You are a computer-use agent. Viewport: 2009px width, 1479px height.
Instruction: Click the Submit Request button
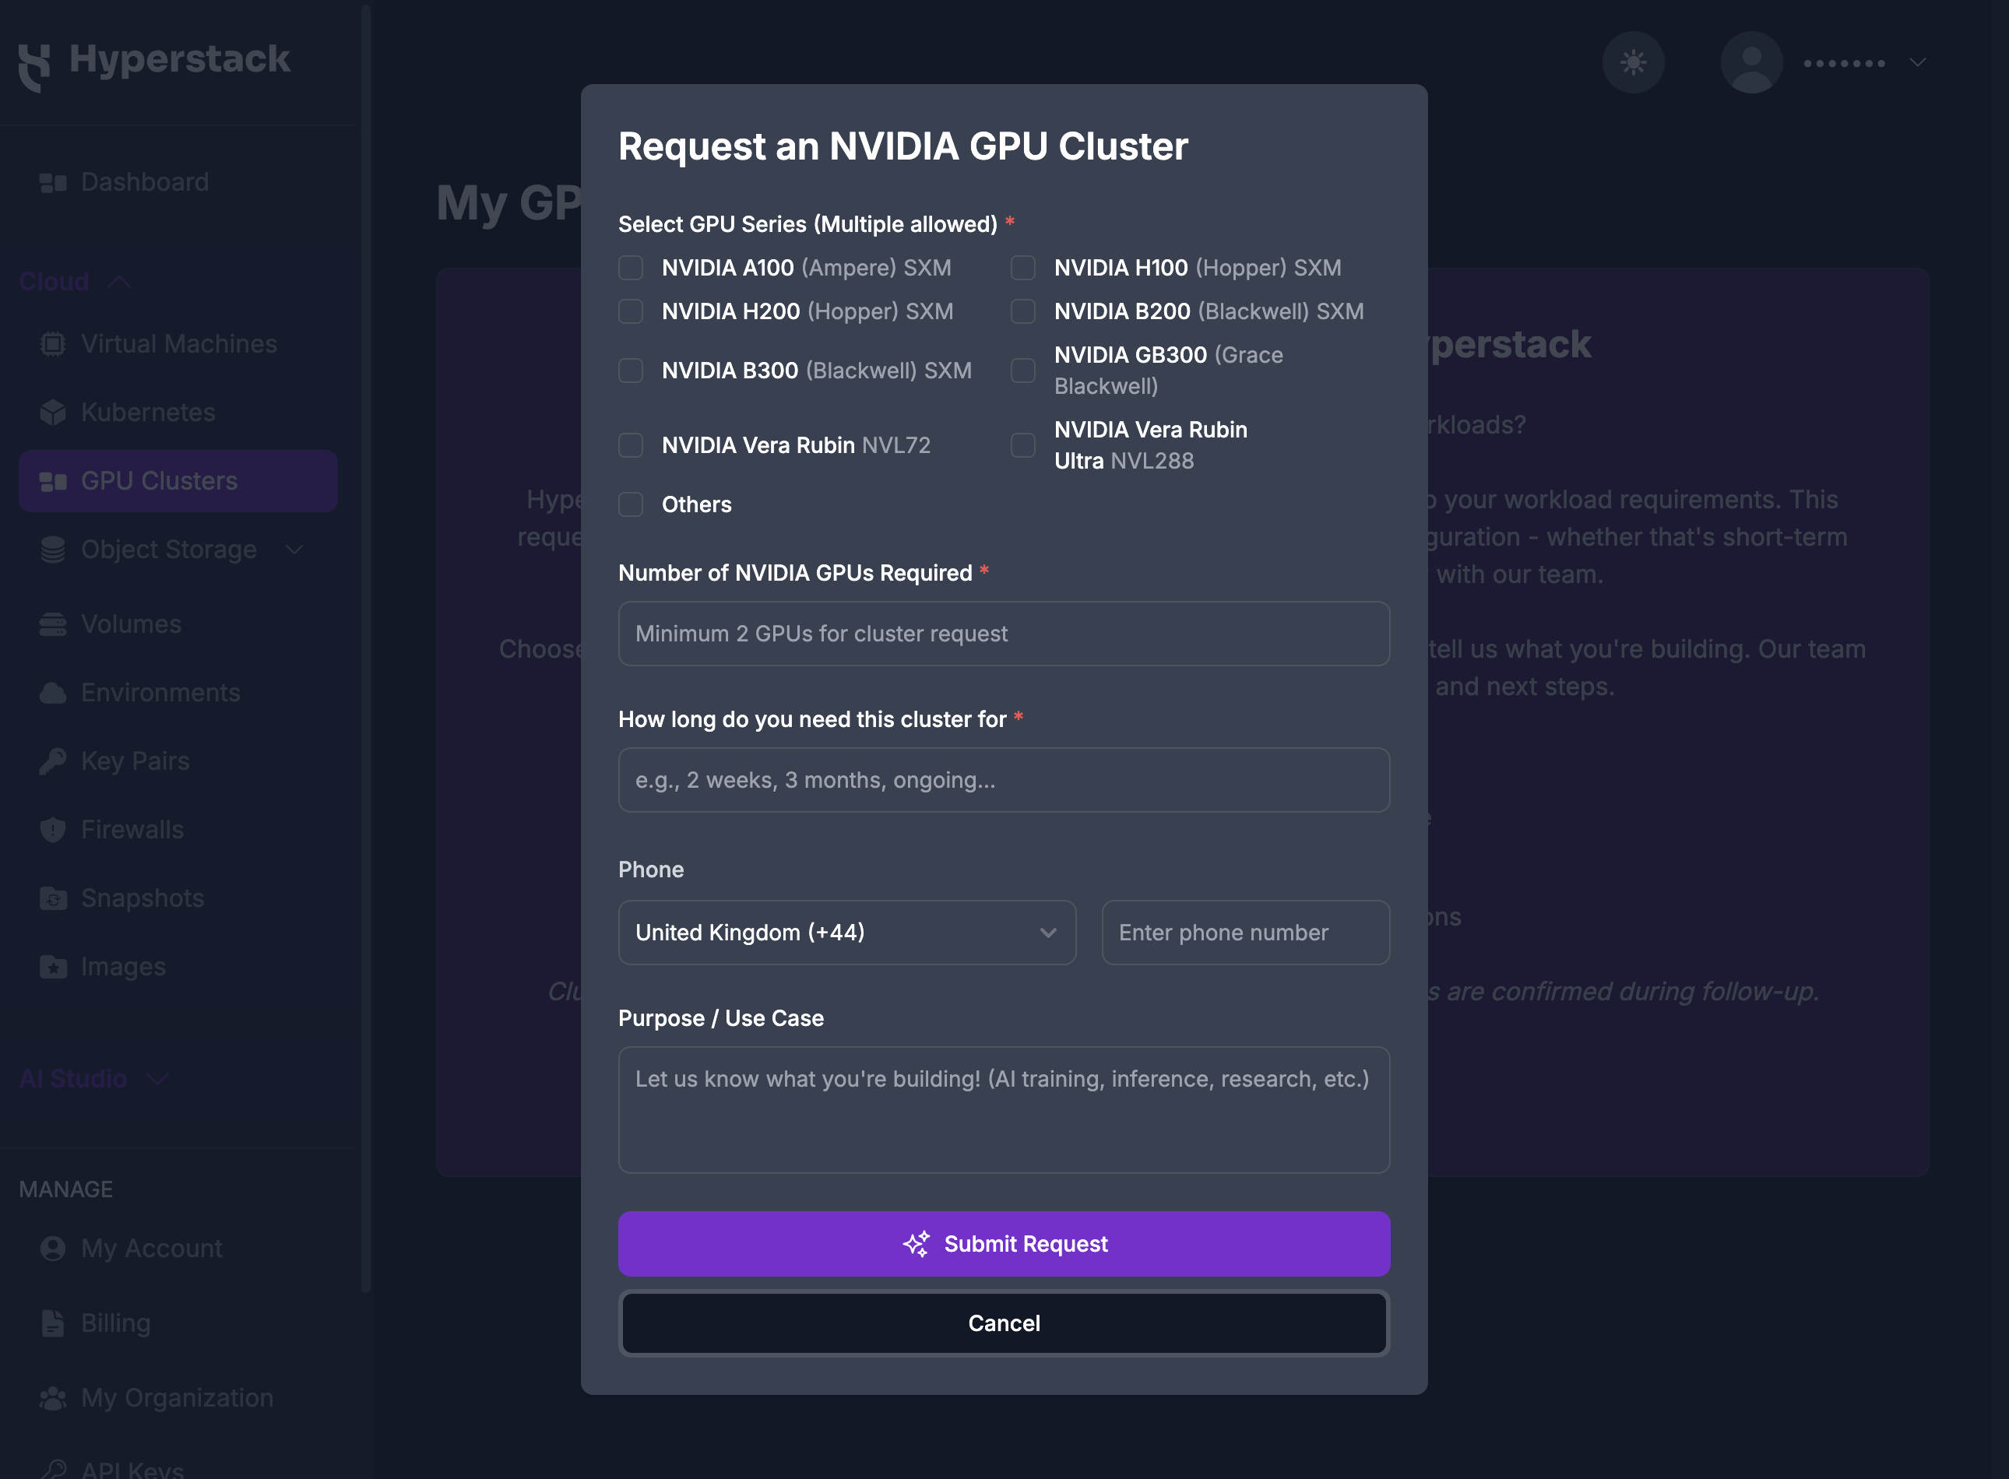pos(1003,1244)
